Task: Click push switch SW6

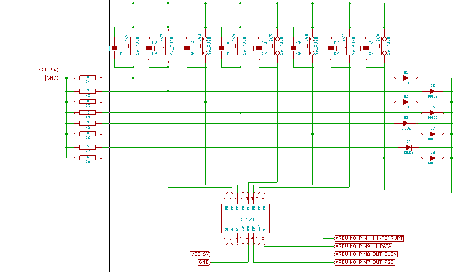Action: coord(311,46)
